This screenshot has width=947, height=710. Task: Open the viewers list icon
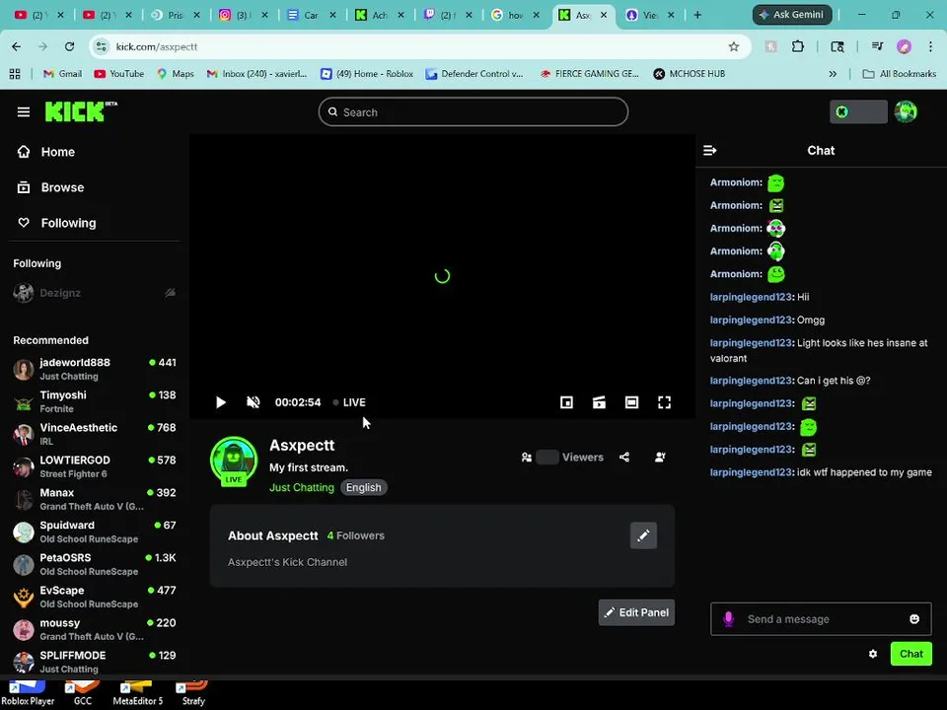(x=527, y=457)
